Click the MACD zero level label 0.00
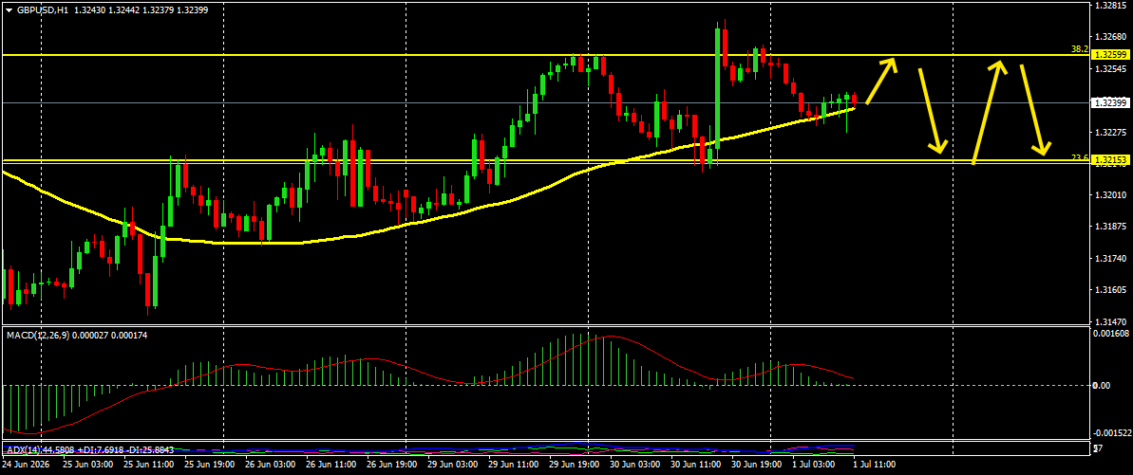Viewport: 1133px width, 475px height. click(1102, 386)
